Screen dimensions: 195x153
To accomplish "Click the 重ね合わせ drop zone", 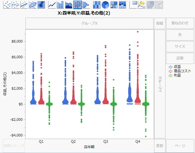I will click(x=180, y=23).
